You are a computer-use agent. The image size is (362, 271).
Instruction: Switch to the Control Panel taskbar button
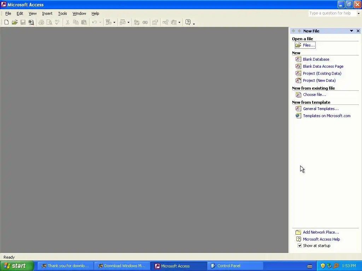tap(235, 266)
